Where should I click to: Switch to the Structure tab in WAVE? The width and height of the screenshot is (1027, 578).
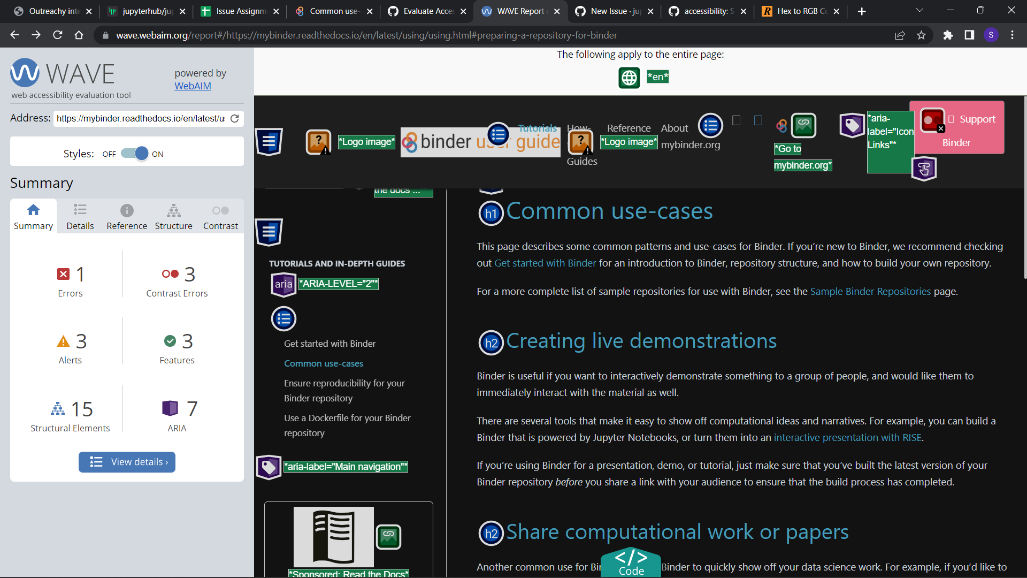pos(174,217)
